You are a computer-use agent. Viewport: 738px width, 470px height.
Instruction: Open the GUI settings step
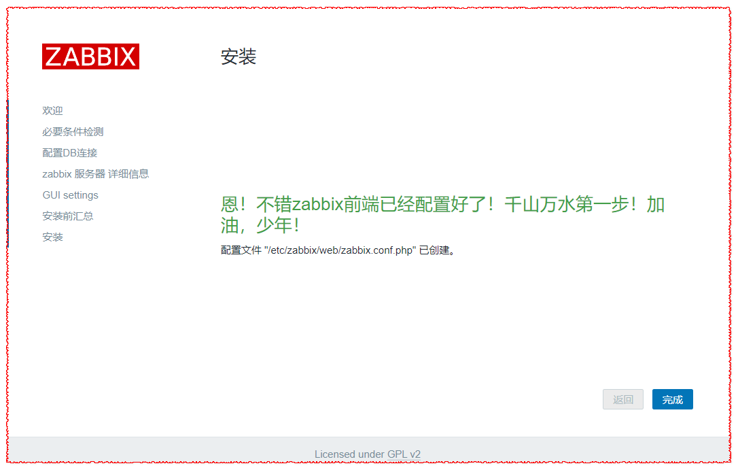point(70,195)
